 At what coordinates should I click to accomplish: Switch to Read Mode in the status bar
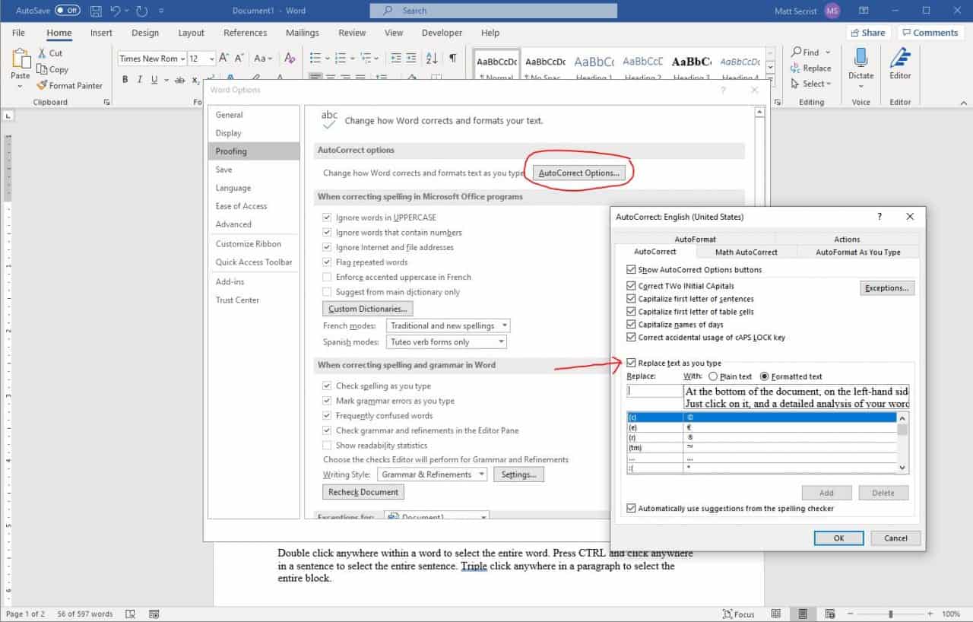(776, 613)
